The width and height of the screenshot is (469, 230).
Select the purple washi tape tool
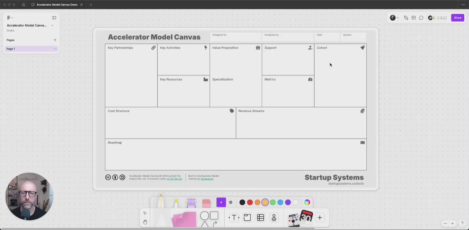pyautogui.click(x=191, y=203)
